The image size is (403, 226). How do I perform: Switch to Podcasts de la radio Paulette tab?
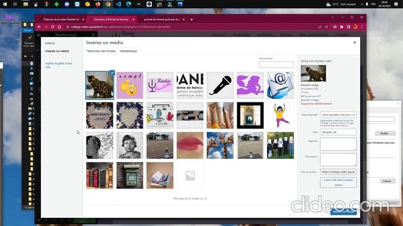point(62,19)
